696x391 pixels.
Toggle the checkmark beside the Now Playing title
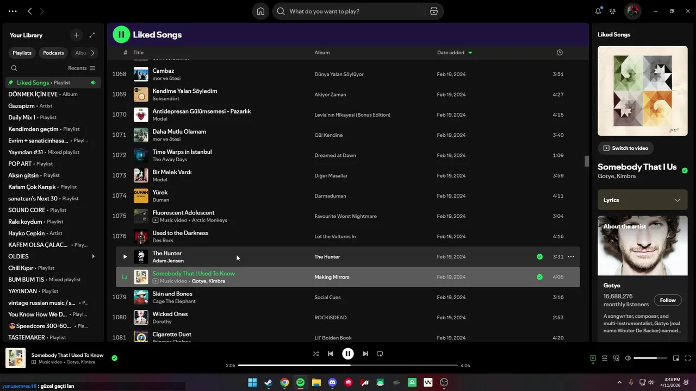pos(685,171)
